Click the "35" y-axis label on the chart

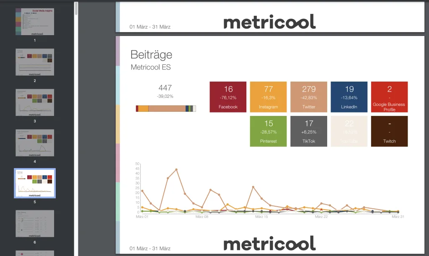[x=137, y=178]
